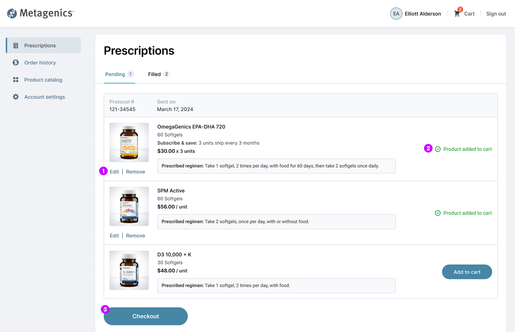Open Order history in the sidebar
Screen dimensions: 515x332
(40, 63)
